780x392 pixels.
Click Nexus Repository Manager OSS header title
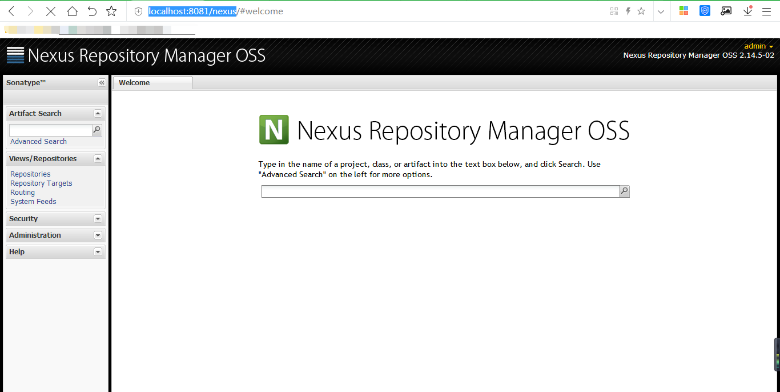pyautogui.click(x=147, y=55)
